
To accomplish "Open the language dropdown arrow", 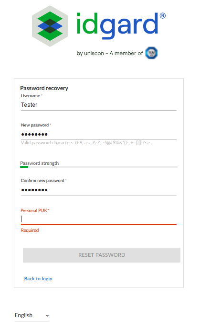I will (x=47, y=316).
